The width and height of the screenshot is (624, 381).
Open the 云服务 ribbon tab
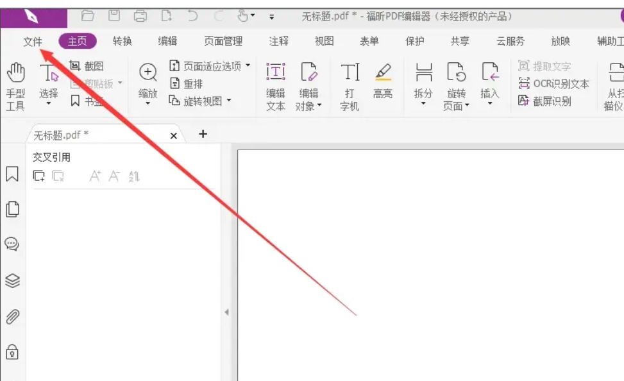tap(510, 41)
